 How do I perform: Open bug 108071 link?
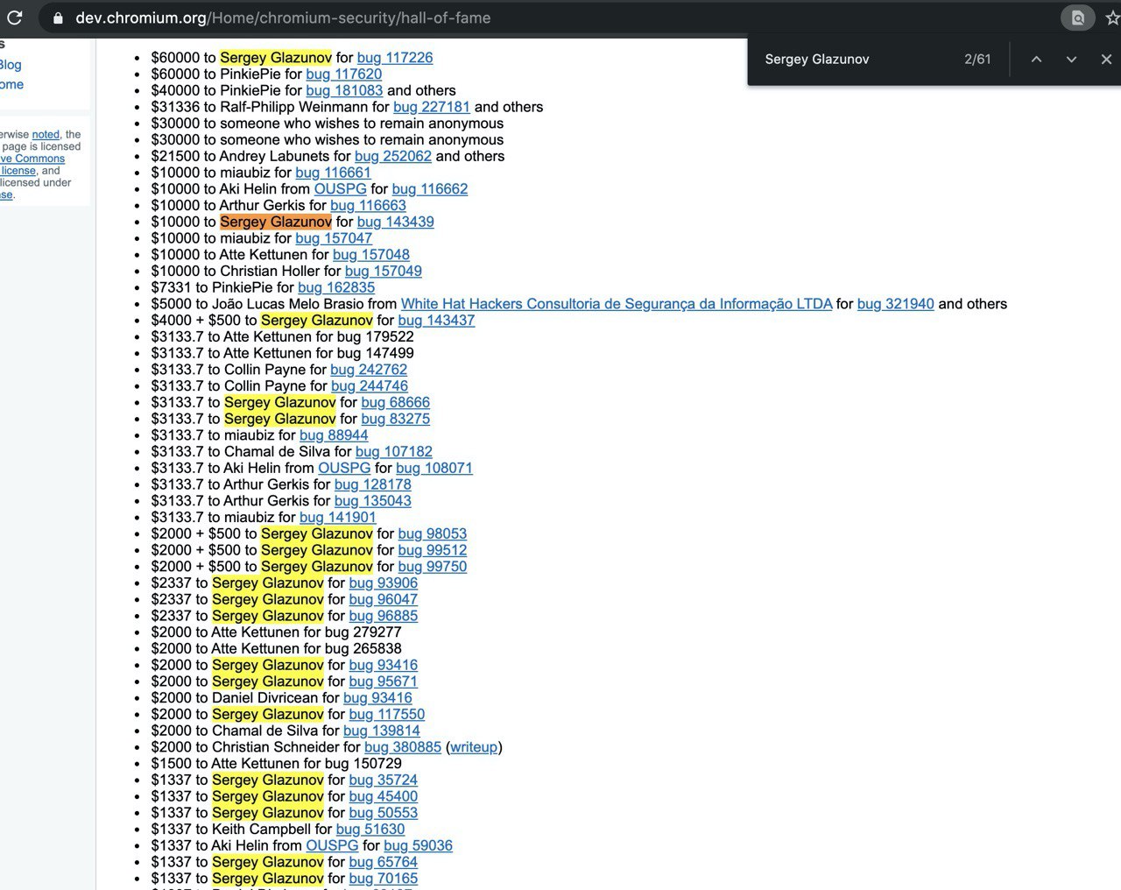point(434,469)
